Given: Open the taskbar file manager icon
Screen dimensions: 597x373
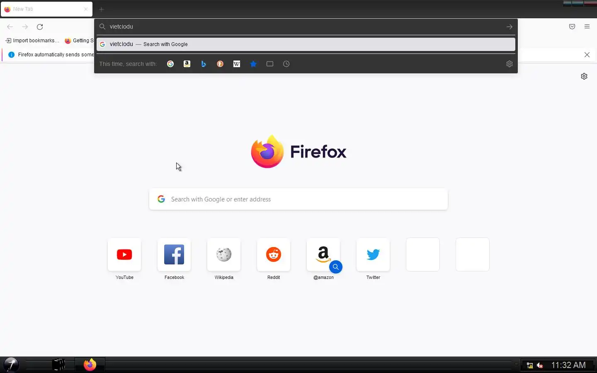Looking at the screenshot, I should click(x=59, y=365).
